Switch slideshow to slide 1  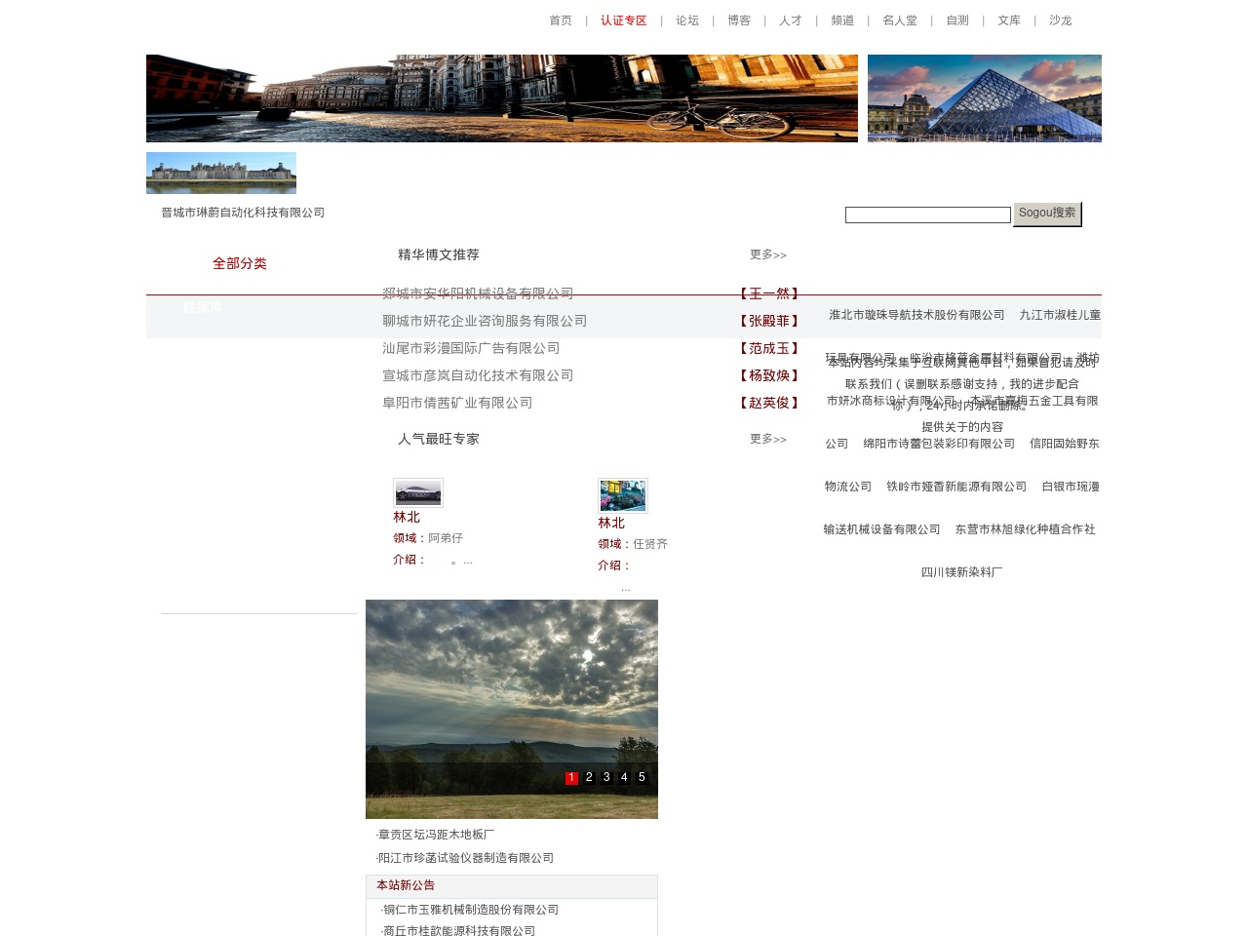click(571, 777)
